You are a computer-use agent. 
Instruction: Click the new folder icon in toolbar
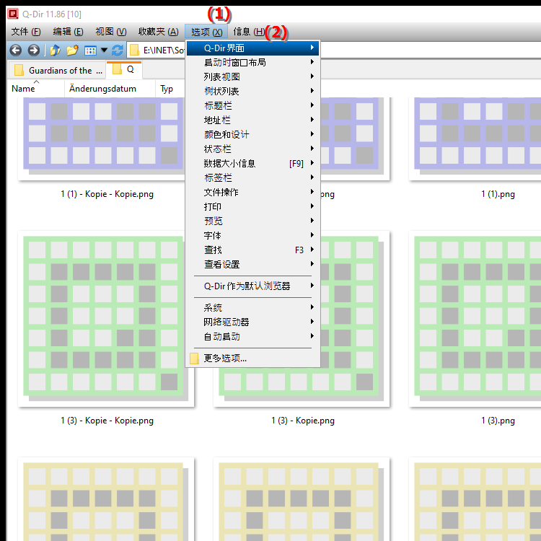click(x=72, y=50)
